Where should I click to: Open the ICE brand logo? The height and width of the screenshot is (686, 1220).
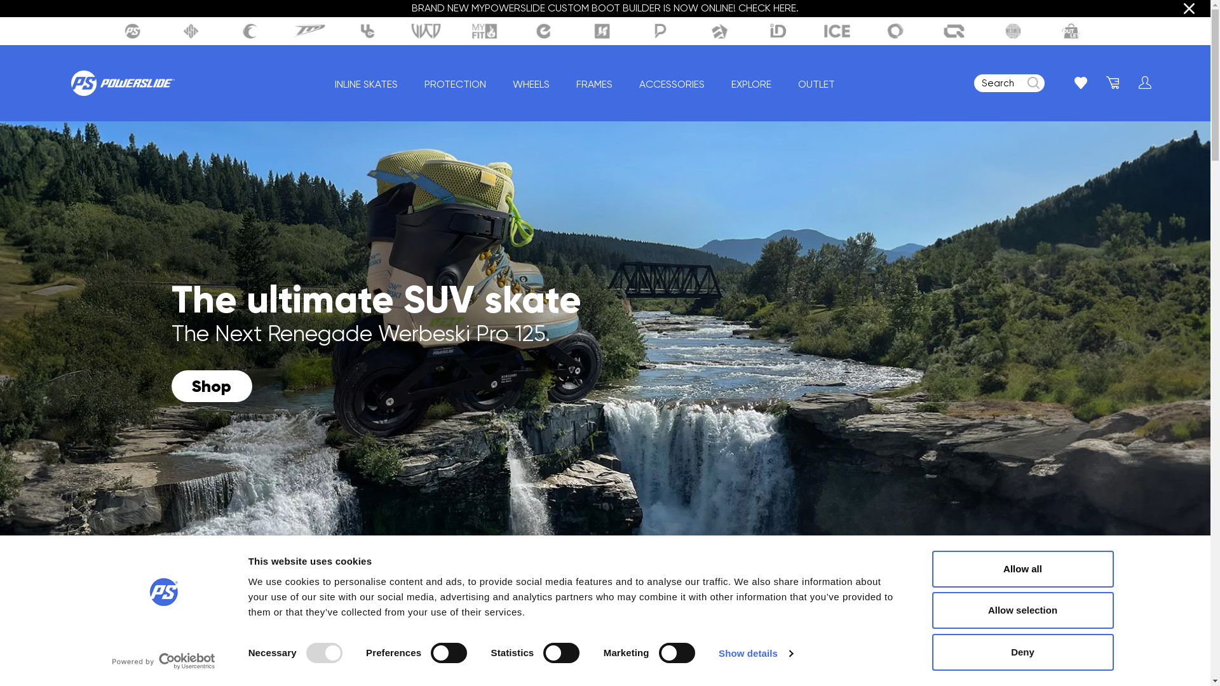837,31
